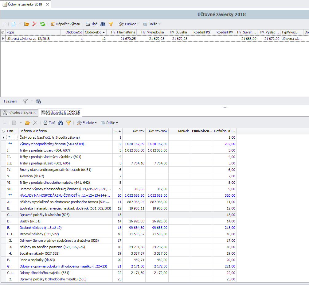Click the orange filter funnel in top toolbar
Viewport: 309px width, 285px height.
111,24
